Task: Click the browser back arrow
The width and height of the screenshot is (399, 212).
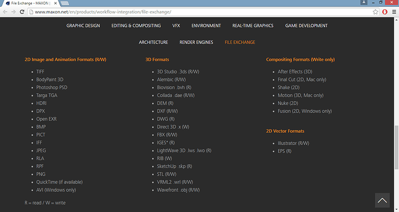Action: [5, 12]
